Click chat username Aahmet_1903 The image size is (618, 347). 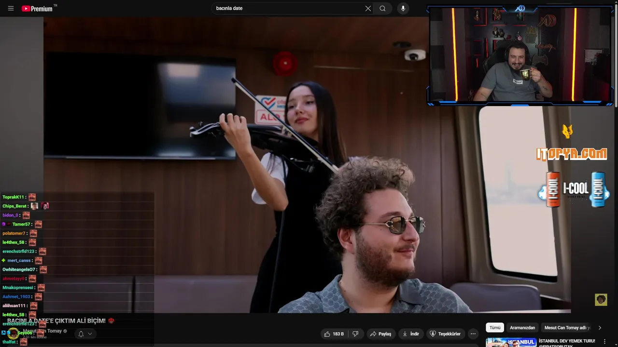point(16,297)
